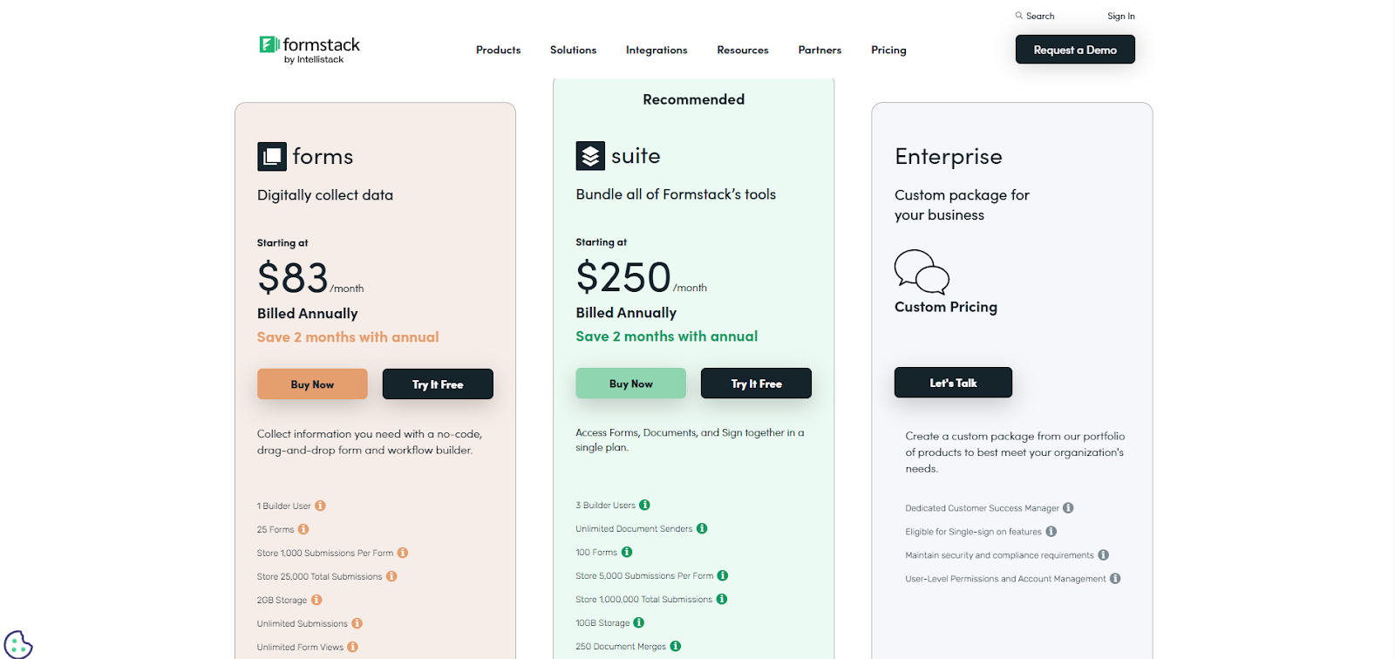Click the '$83' price text
Screen dimensions: 1395x659
pyautogui.click(x=293, y=278)
